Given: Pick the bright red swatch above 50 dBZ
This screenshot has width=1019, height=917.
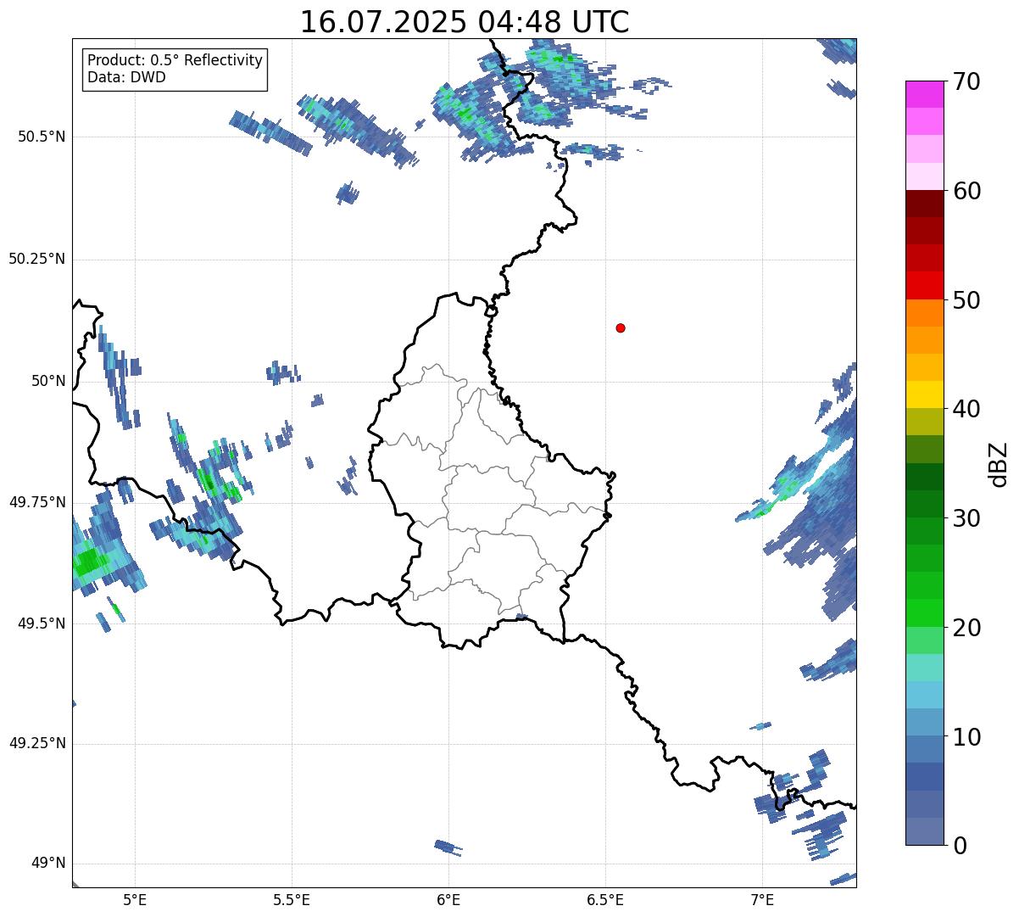Looking at the screenshot, I should click(x=924, y=285).
